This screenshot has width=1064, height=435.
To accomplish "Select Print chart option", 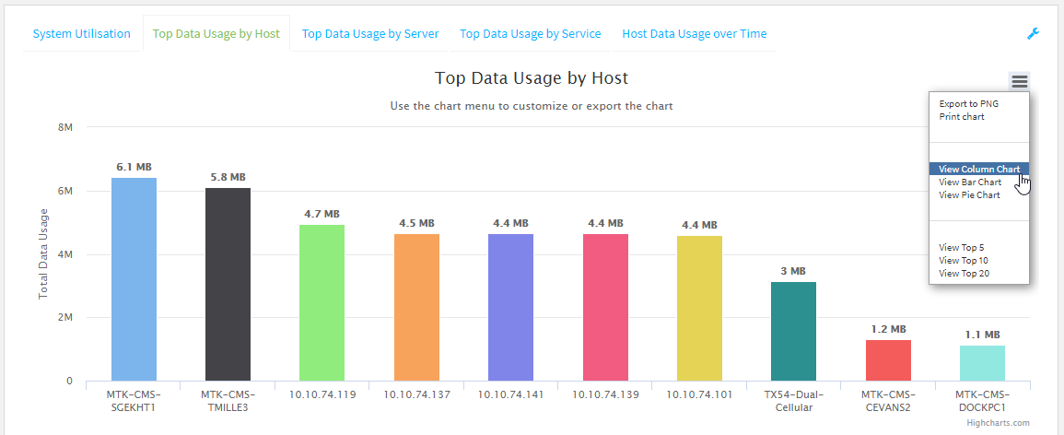I will 962,117.
